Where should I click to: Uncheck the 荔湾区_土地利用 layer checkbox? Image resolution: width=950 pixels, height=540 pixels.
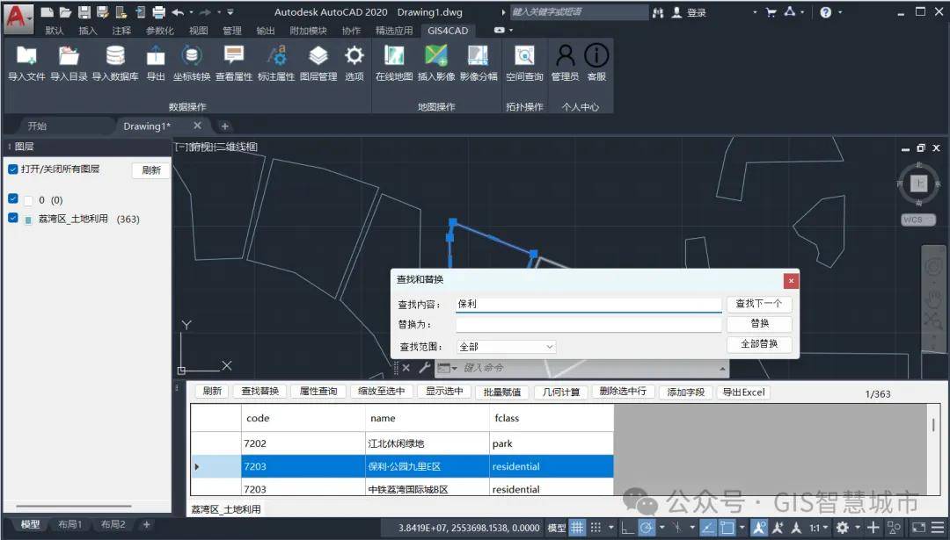click(13, 219)
